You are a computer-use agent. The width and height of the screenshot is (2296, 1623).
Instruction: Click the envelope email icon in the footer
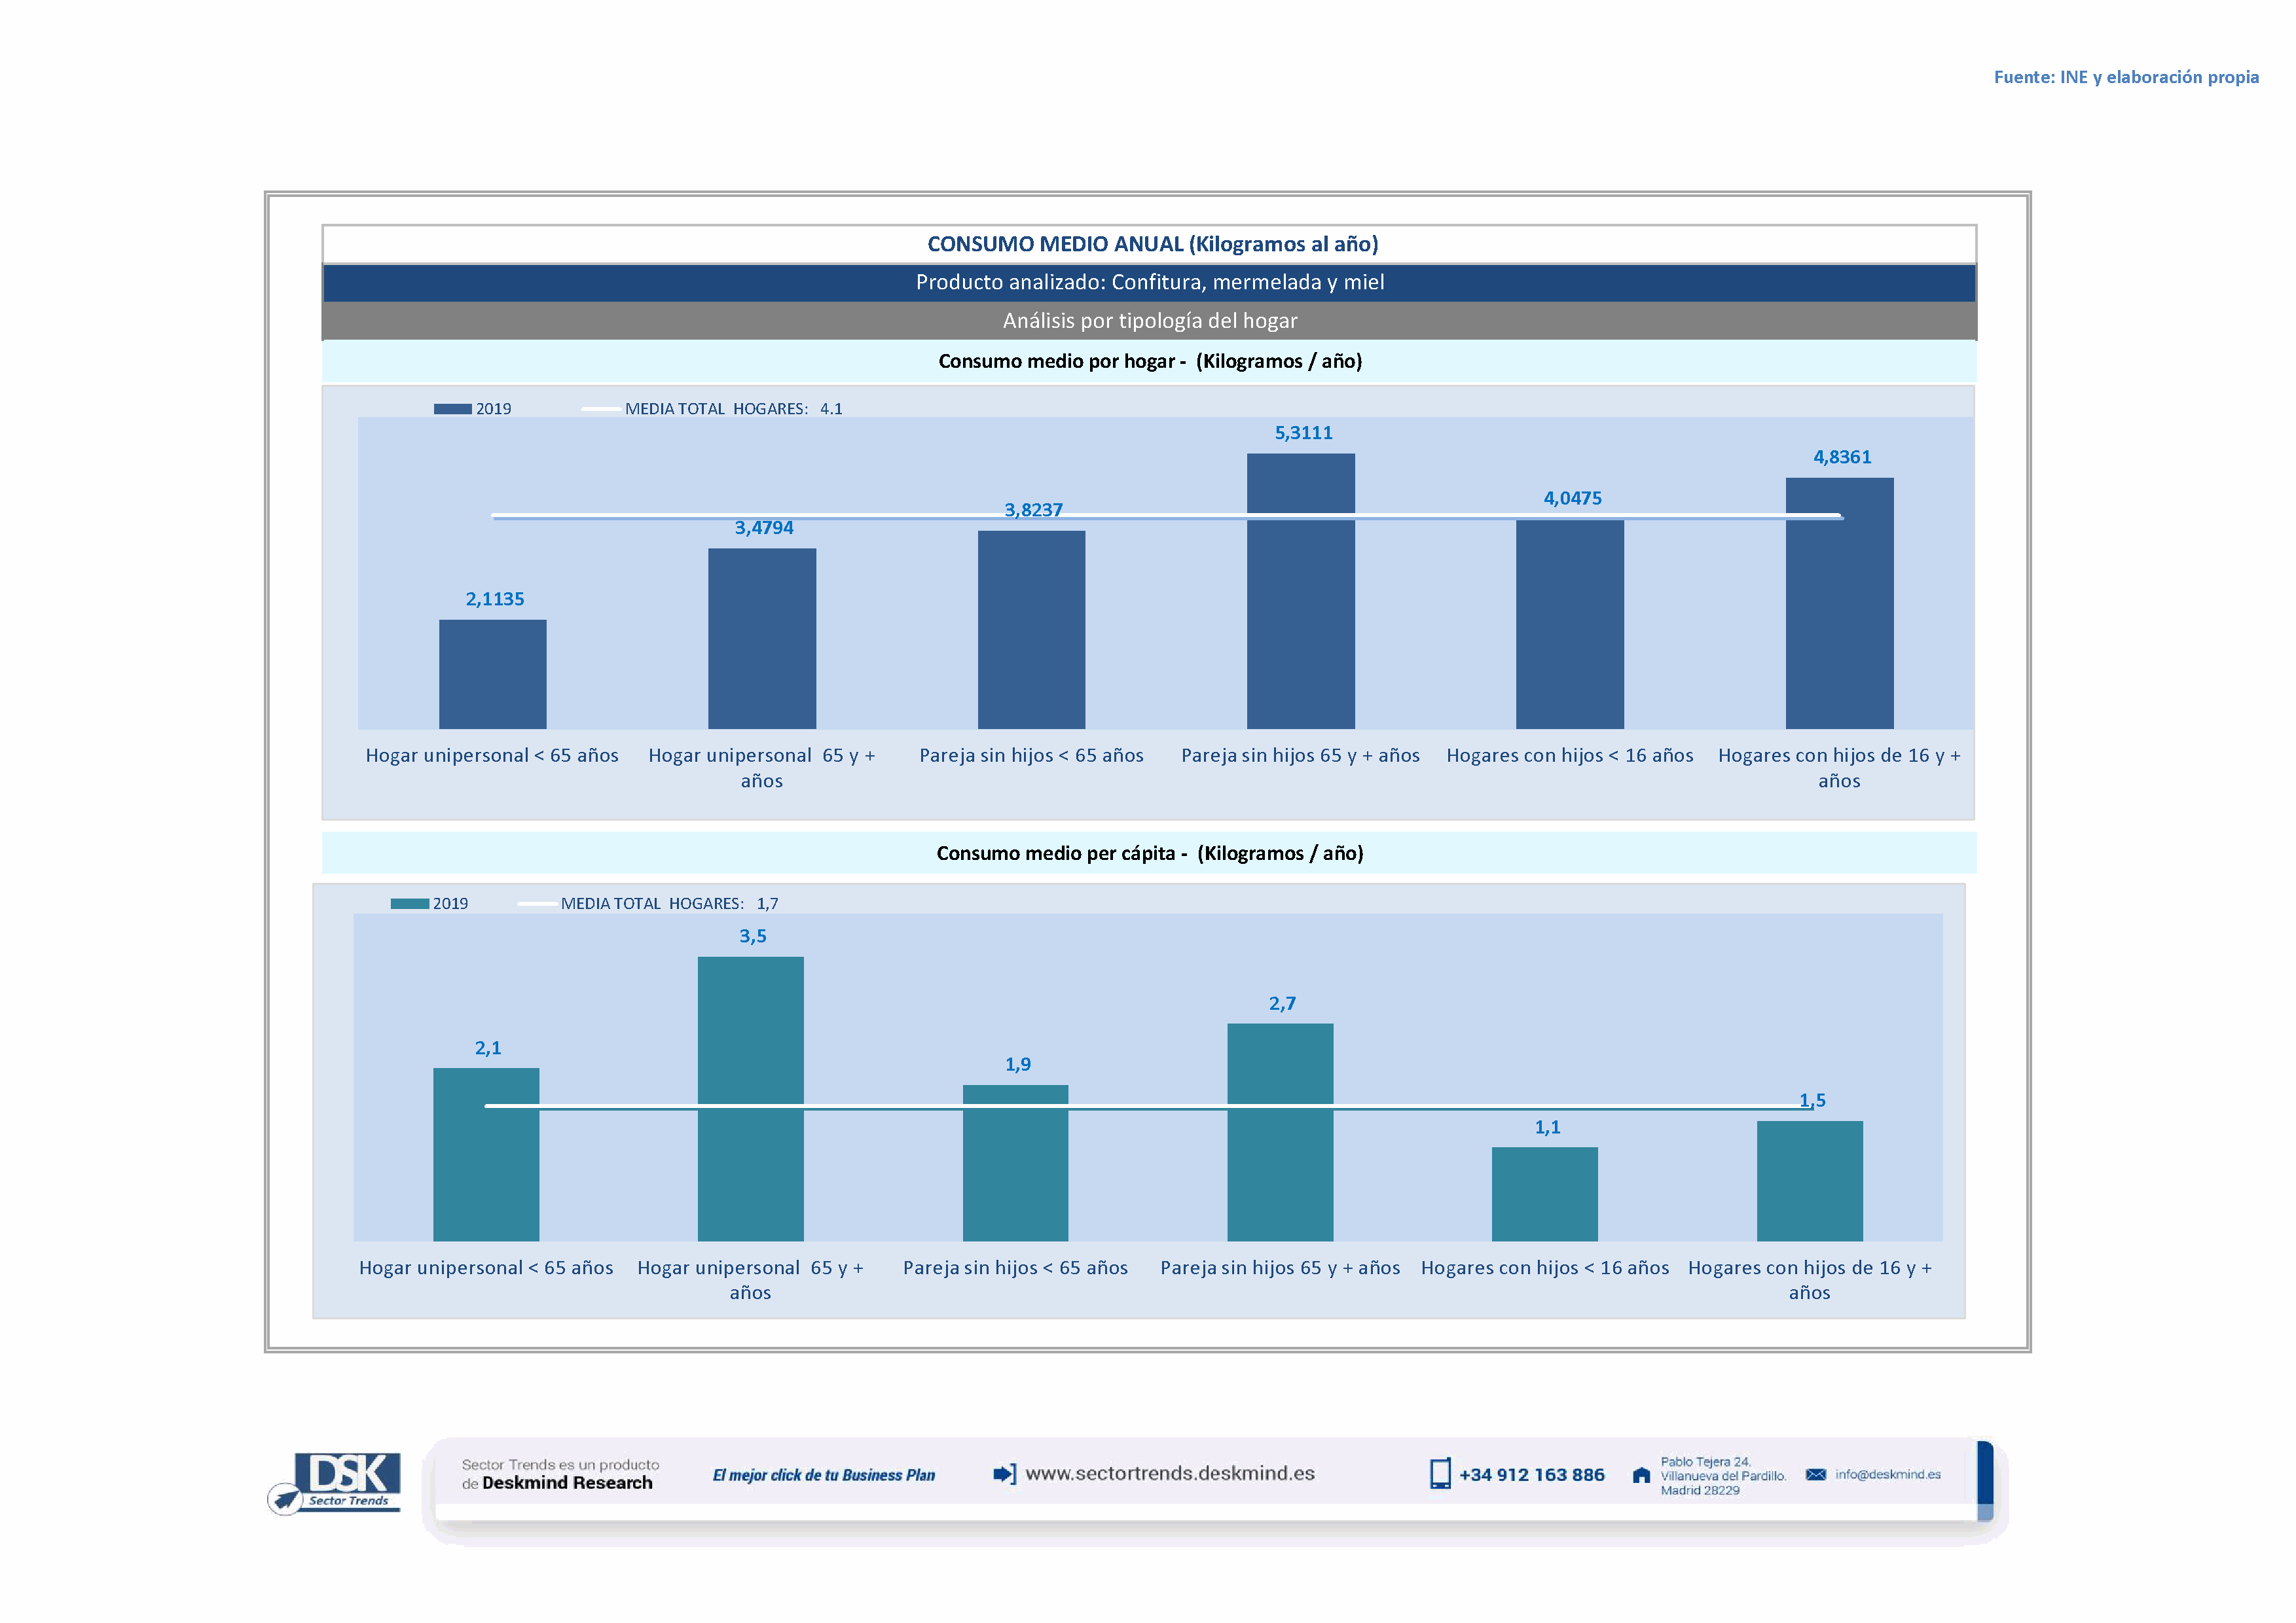tap(1816, 1475)
